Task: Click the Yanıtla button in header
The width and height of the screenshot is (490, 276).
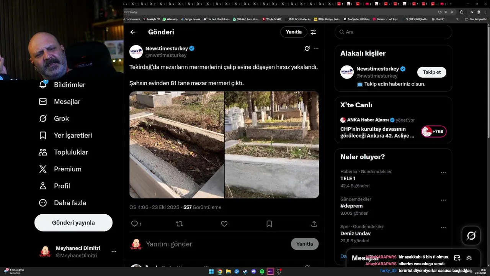Action: (294, 32)
